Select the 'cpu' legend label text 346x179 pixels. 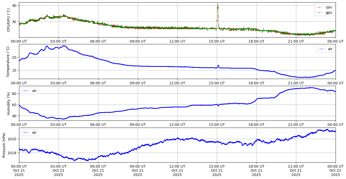(328, 7)
